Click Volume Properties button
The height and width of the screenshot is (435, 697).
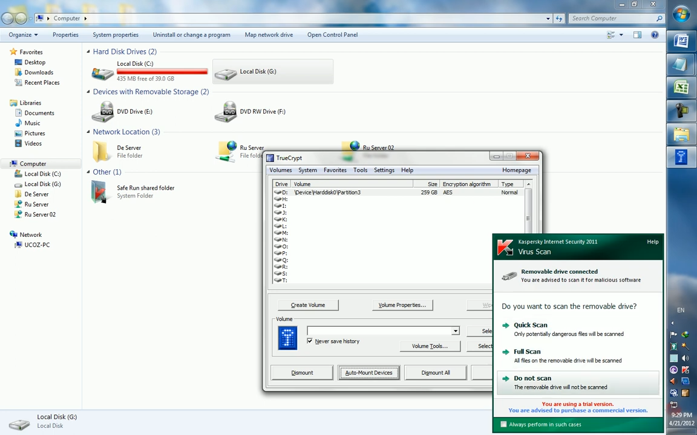[x=402, y=305]
